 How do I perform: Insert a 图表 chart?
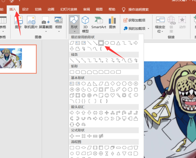click(113, 22)
